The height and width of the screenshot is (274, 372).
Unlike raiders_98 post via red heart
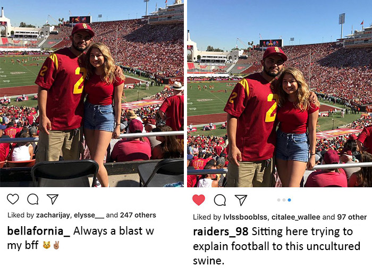tap(198, 200)
